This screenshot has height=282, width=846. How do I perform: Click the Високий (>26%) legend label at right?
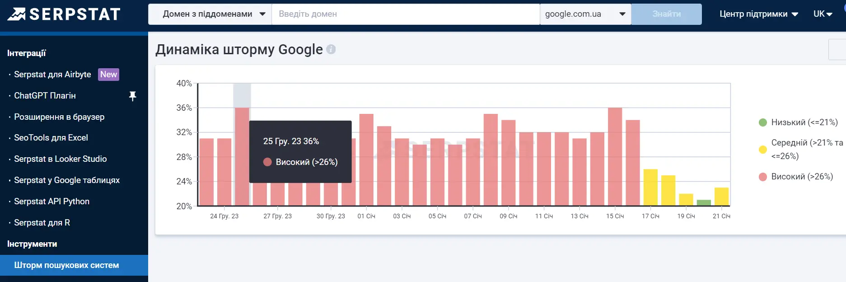pos(802,177)
